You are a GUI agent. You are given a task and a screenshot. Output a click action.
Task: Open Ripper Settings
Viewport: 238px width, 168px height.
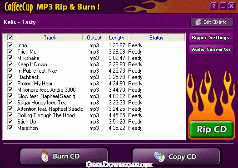tap(211, 38)
